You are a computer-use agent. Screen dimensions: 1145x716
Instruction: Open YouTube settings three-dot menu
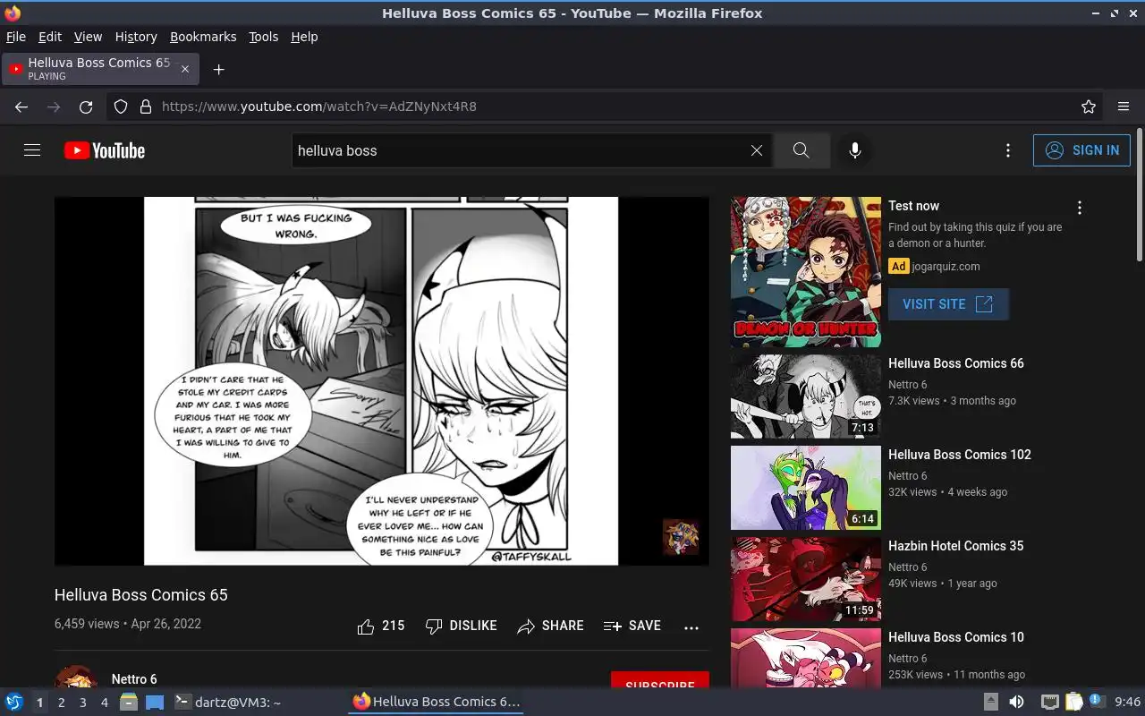1008,150
